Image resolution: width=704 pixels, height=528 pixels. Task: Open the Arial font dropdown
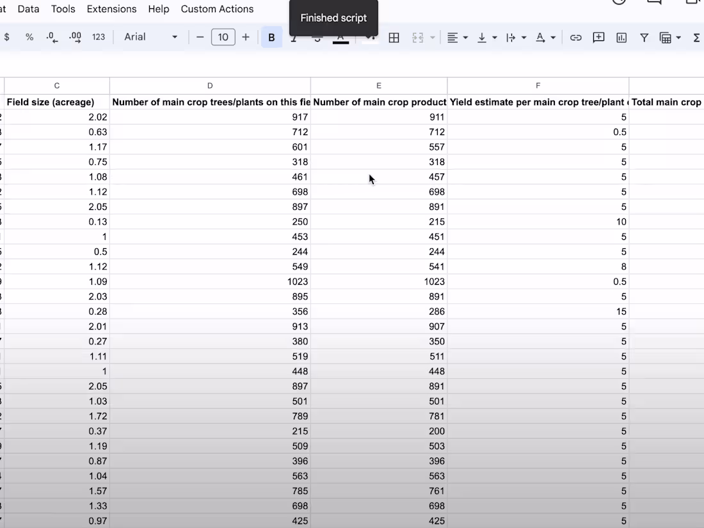coord(150,37)
